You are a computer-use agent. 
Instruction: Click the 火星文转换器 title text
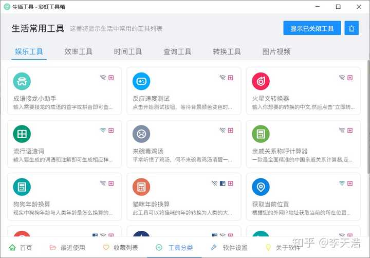tap(270, 99)
